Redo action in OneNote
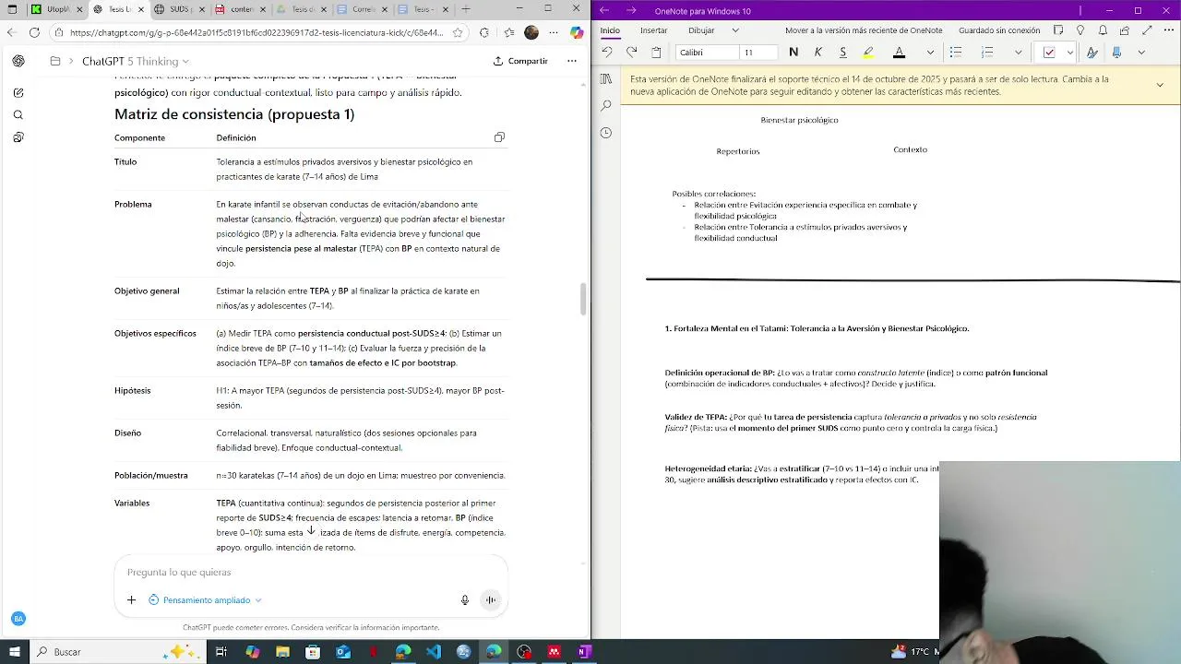 tap(631, 53)
